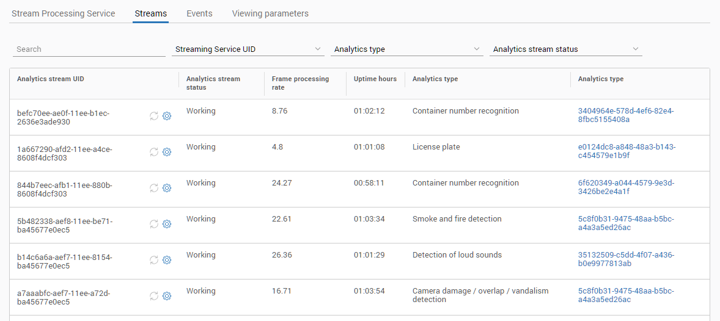Click into the Search input field

point(89,49)
